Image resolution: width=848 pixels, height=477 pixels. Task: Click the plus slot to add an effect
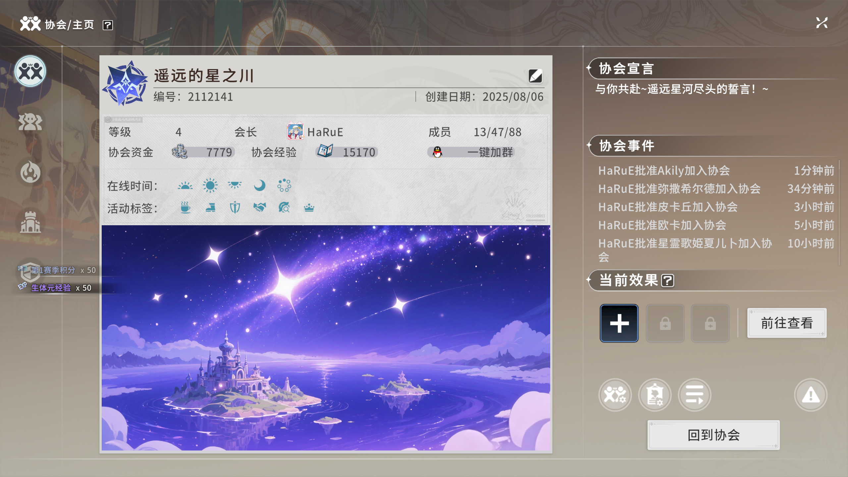[x=619, y=323]
